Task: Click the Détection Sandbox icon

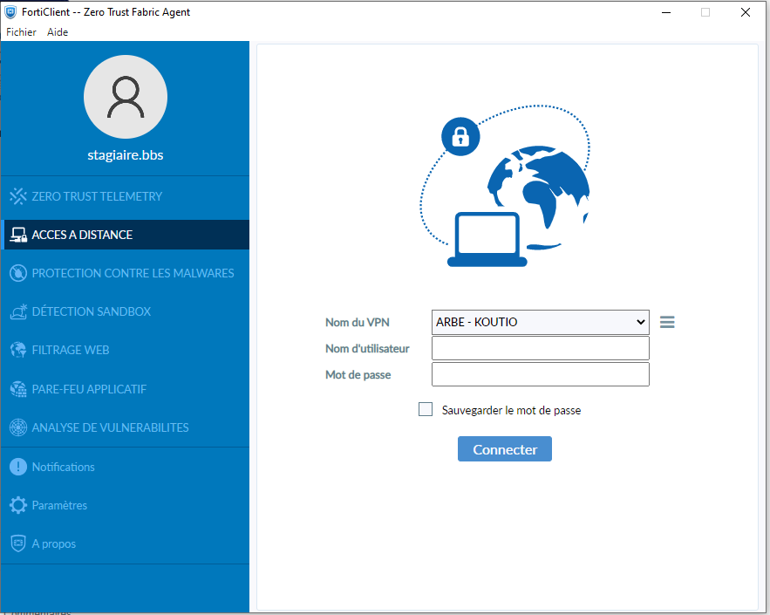Action: pos(18,311)
